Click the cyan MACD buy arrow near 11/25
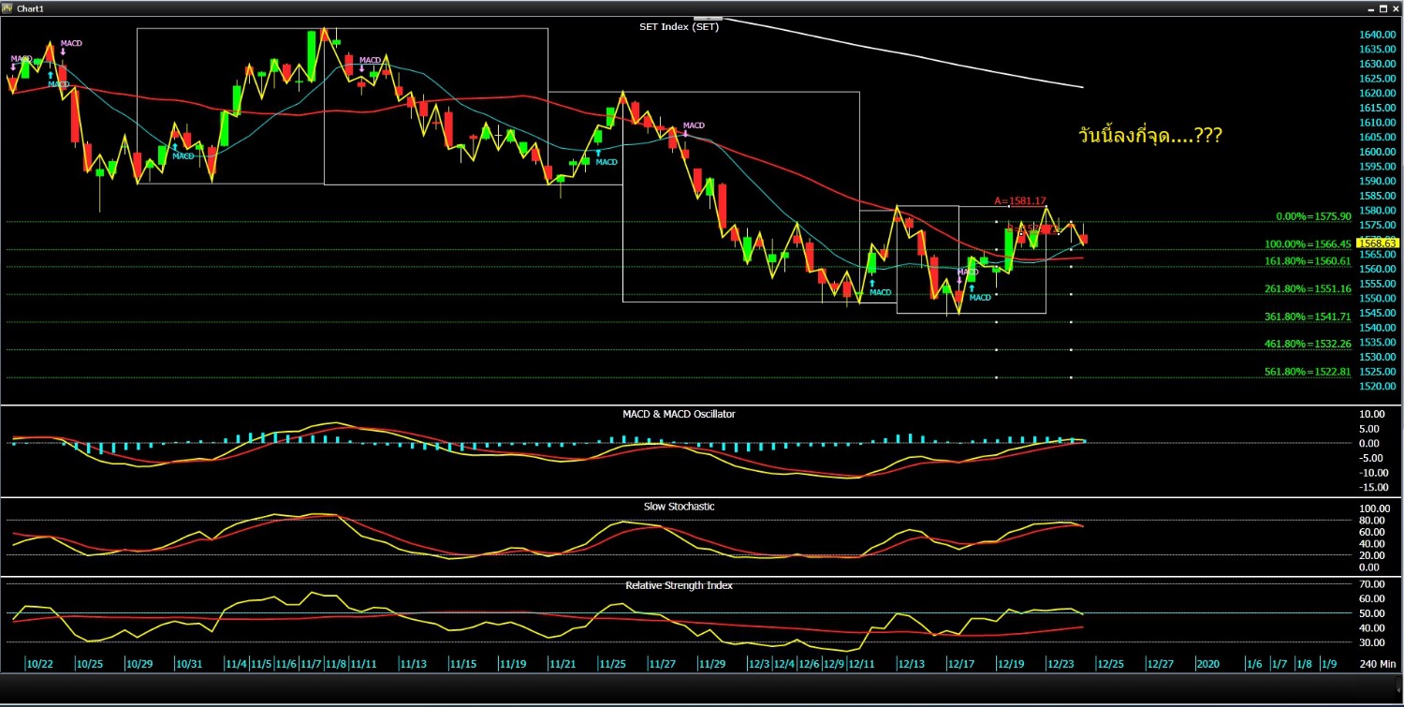The height and width of the screenshot is (707, 1404). pyautogui.click(x=598, y=152)
